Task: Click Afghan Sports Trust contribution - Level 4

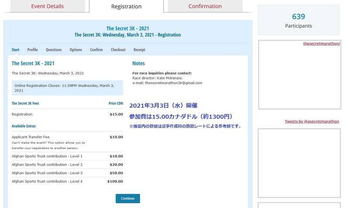Action: coord(47,181)
